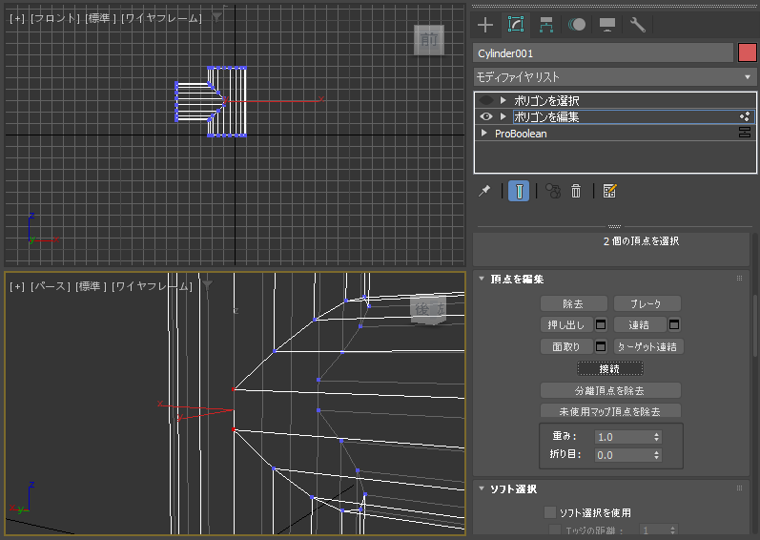Screen dimensions: 760x540
Task: Open Configure Modifier Sets icon
Action: (609, 191)
